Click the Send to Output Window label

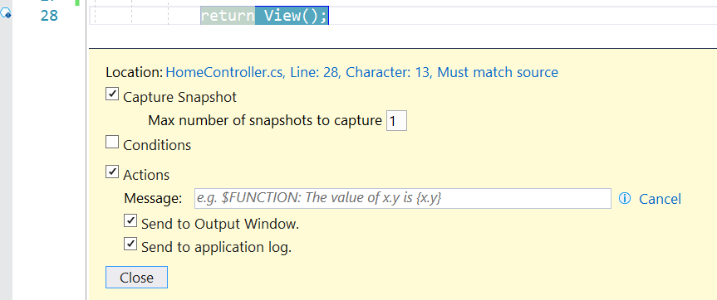[x=220, y=224]
